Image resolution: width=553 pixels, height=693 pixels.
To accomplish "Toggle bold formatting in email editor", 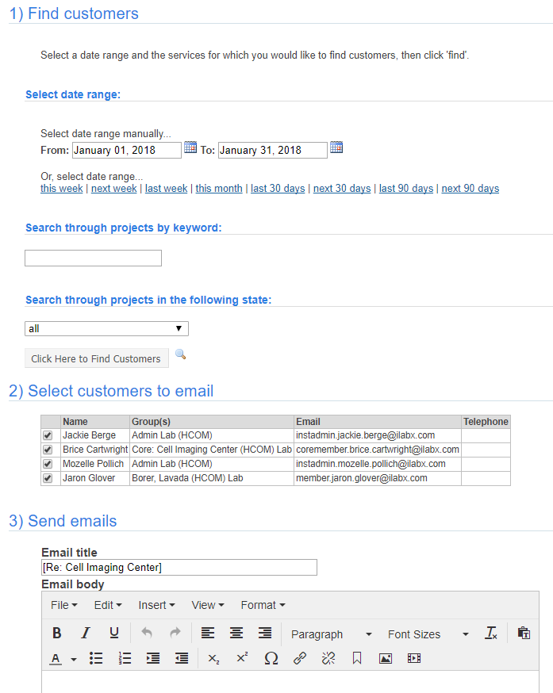I will click(57, 634).
